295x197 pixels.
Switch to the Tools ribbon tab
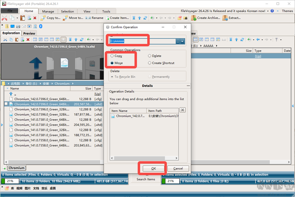106,11
